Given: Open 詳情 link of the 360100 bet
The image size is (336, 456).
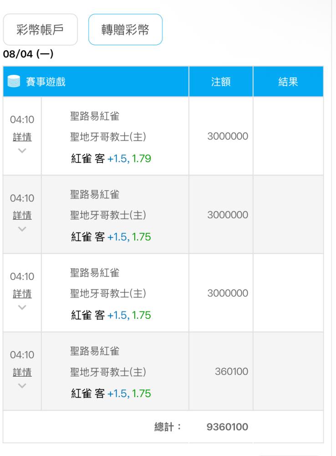Looking at the screenshot, I should [x=22, y=372].
